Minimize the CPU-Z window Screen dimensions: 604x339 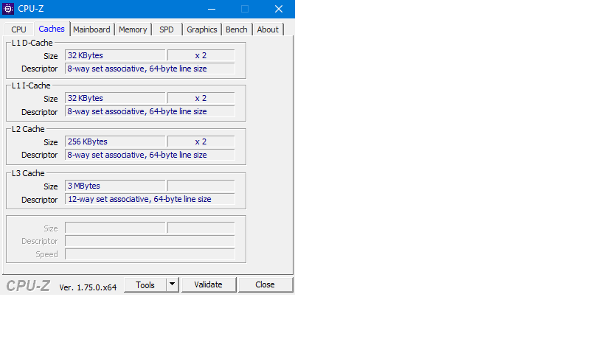click(x=212, y=9)
